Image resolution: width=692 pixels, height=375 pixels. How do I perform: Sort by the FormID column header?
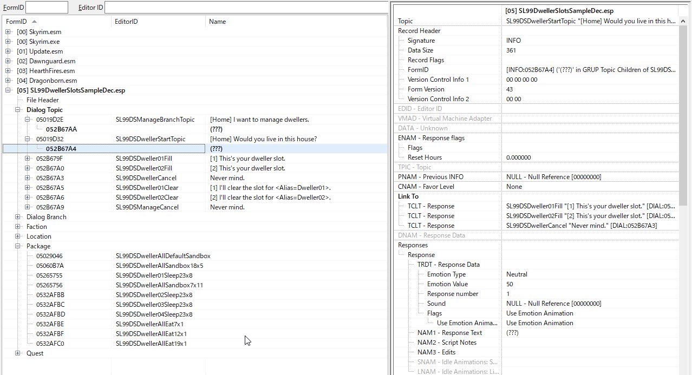(57, 22)
